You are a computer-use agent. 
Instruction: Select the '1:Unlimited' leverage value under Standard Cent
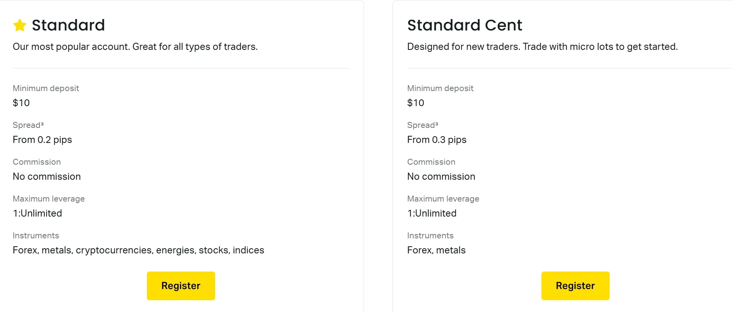click(x=431, y=213)
